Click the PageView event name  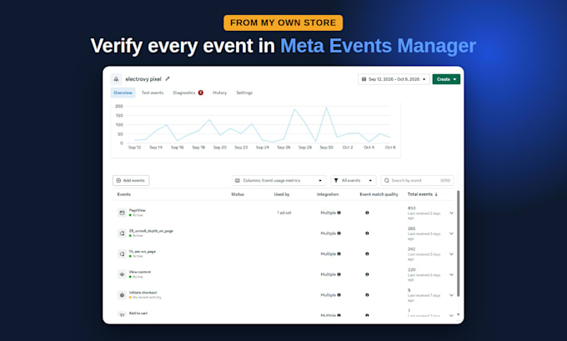coord(137,210)
